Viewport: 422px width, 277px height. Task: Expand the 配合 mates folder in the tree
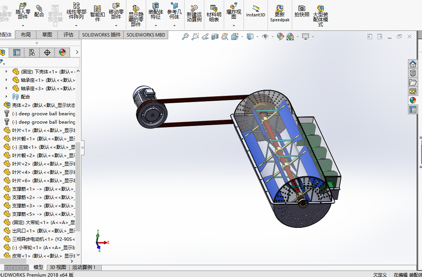click(6, 97)
